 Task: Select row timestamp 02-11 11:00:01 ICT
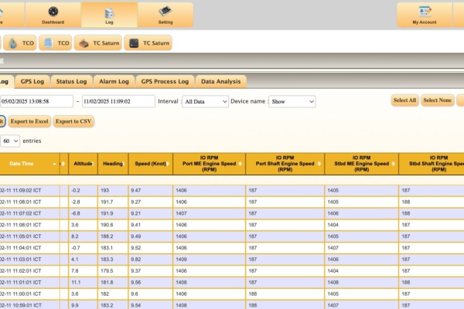point(20,294)
